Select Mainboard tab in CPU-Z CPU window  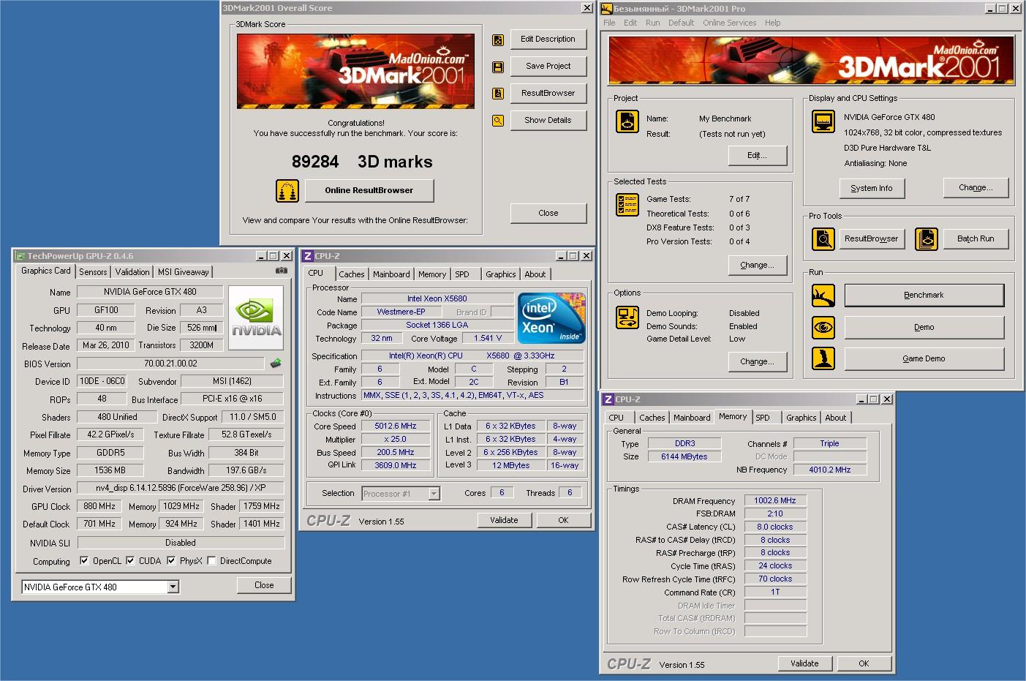pyautogui.click(x=391, y=274)
